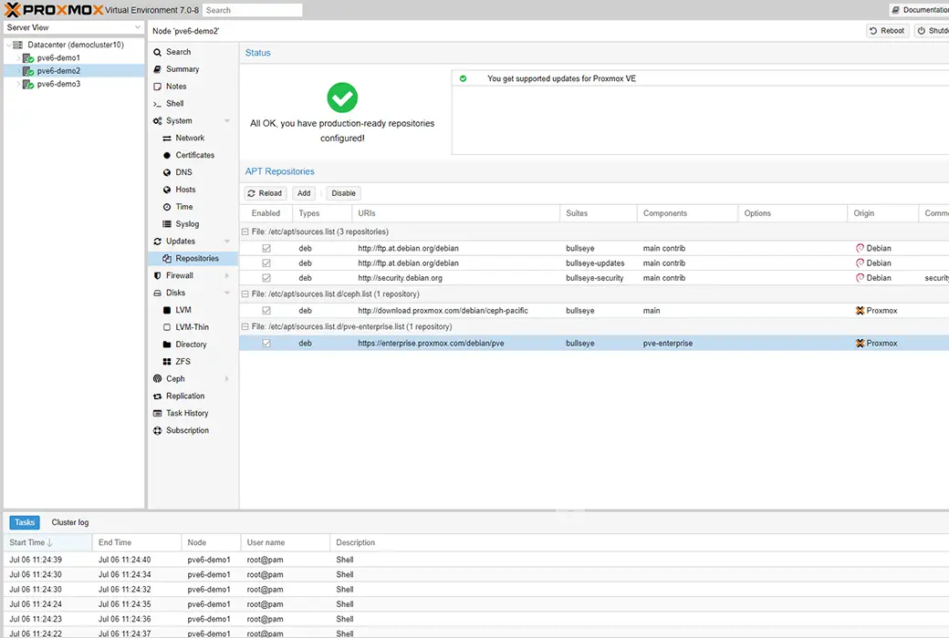The width and height of the screenshot is (949, 638).
Task: Click the Origin column header
Action: pos(882,213)
